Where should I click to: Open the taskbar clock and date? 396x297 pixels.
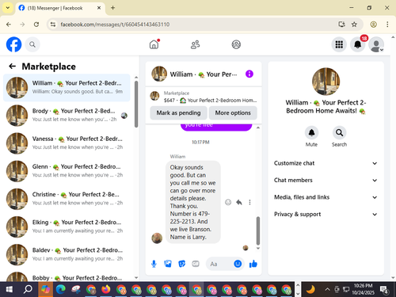pos(363,289)
